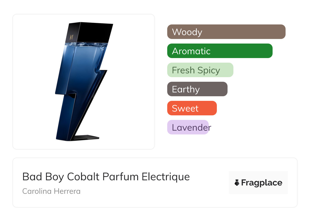Click the black base stand of the bottle
This screenshot has width=310, height=220.
[87, 137]
